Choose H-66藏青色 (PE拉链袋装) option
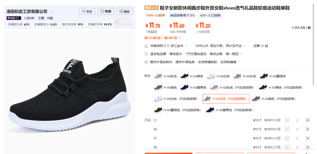Image resolution: width=317 pixels, height=154 pixels. (x=230, y=110)
